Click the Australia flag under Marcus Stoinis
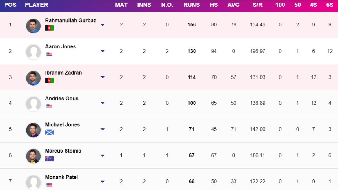 coord(49,158)
